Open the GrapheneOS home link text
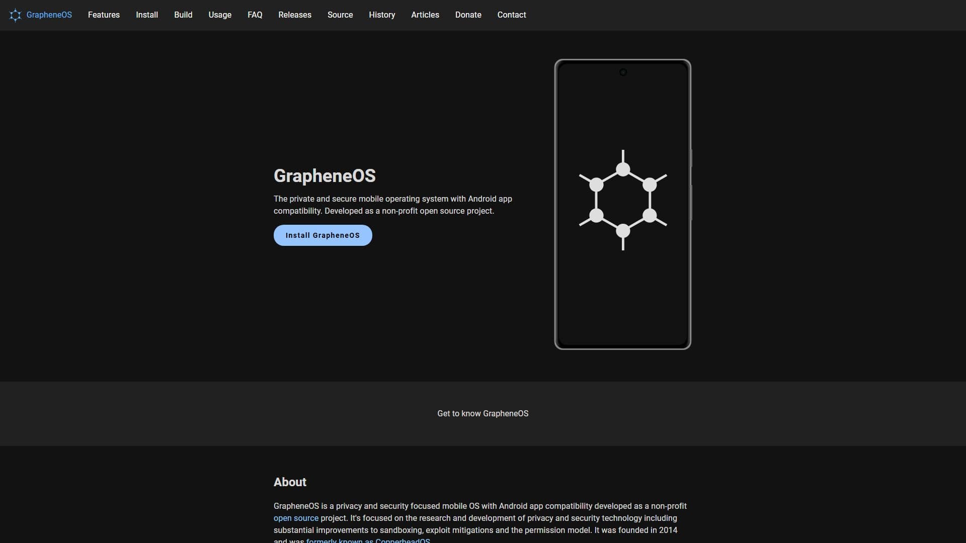 tap(49, 15)
